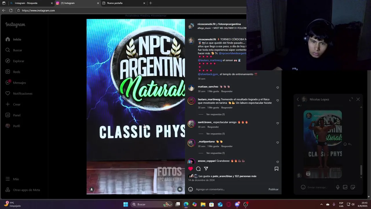This screenshot has width=371, height=209.
Task: React to chat message with emoji icon
Action: (x=345, y=144)
